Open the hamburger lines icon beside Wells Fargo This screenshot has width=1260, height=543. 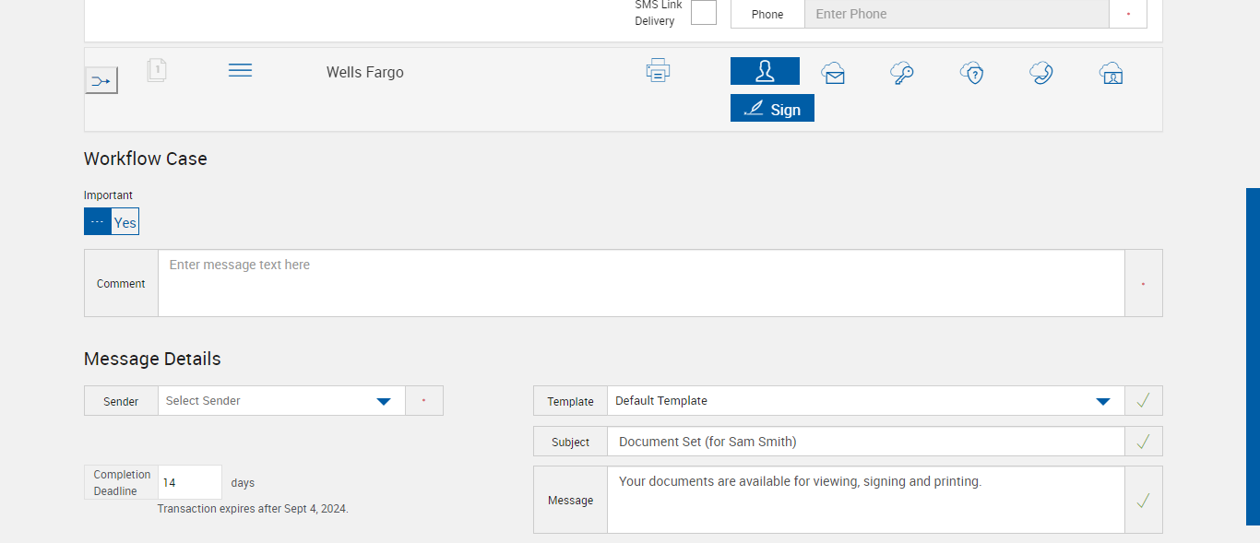240,71
